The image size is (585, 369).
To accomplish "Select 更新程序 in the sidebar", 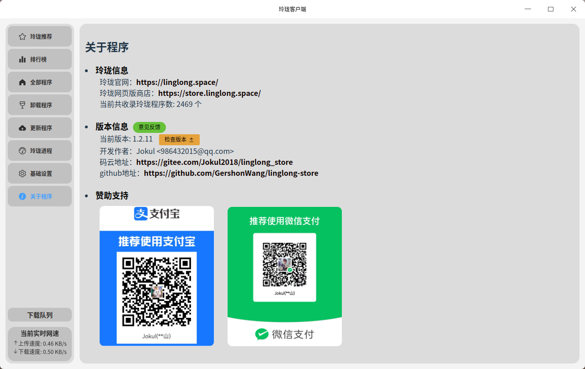I will [x=40, y=128].
